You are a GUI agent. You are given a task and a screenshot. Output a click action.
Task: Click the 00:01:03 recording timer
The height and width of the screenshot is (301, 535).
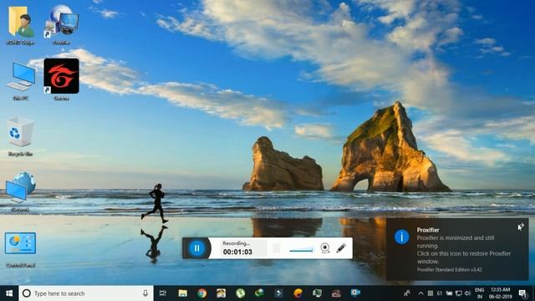[237, 252]
